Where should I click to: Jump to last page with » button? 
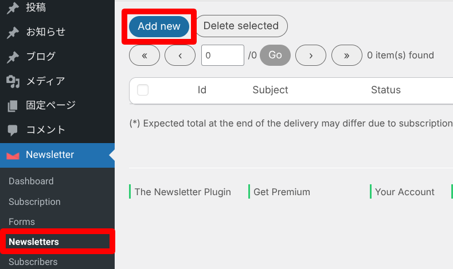(x=347, y=55)
